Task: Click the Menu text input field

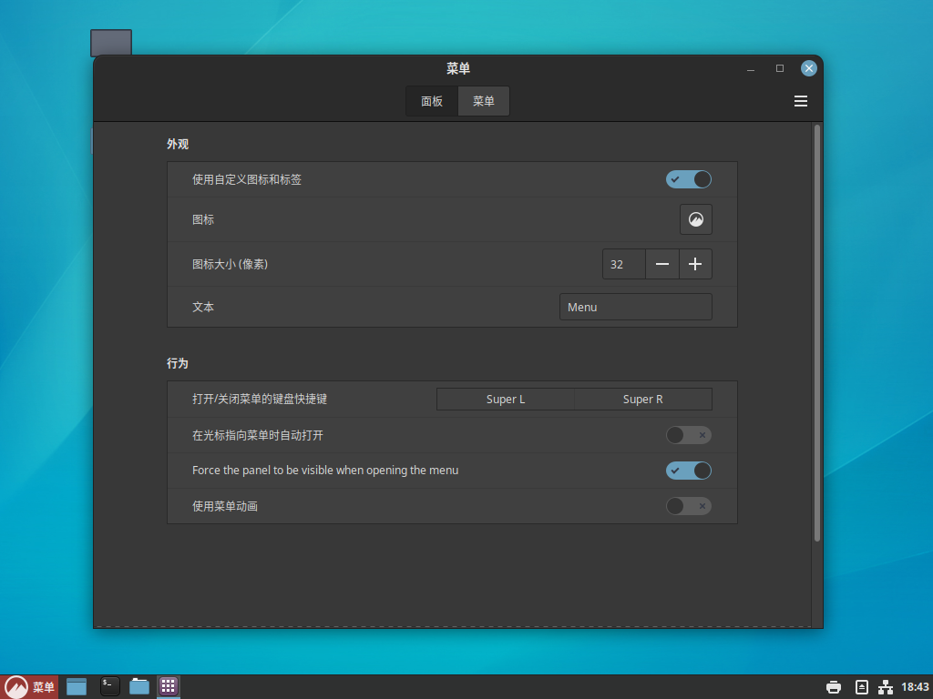Action: 635,307
